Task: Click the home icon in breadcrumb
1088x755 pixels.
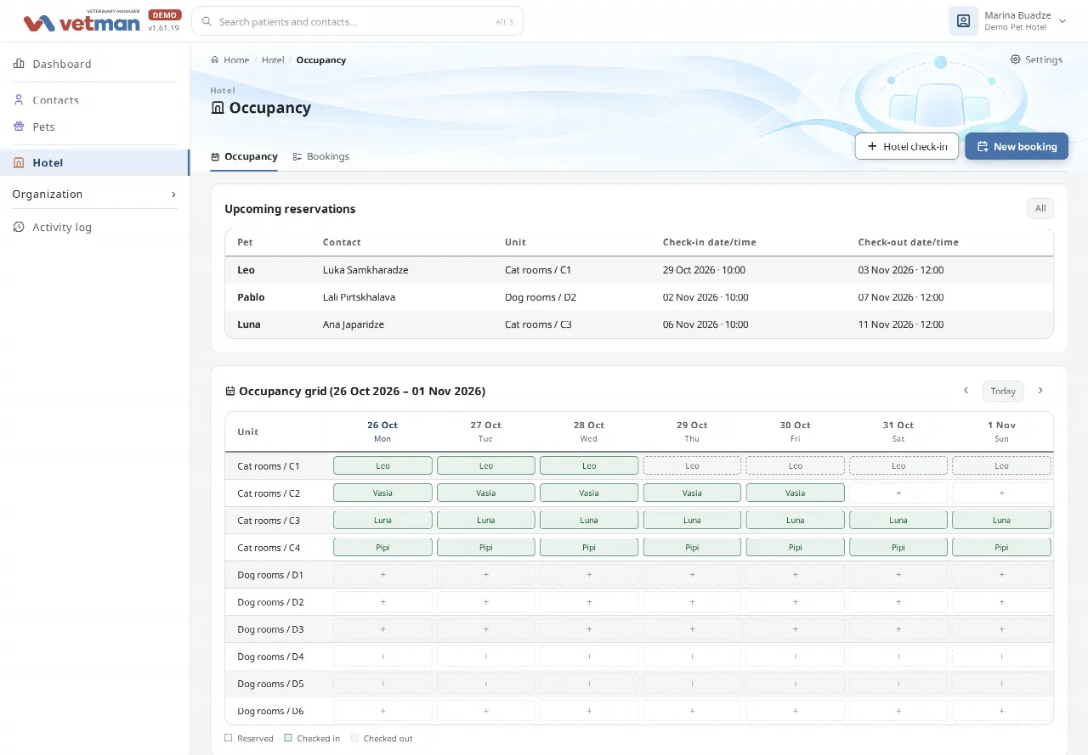Action: click(215, 60)
